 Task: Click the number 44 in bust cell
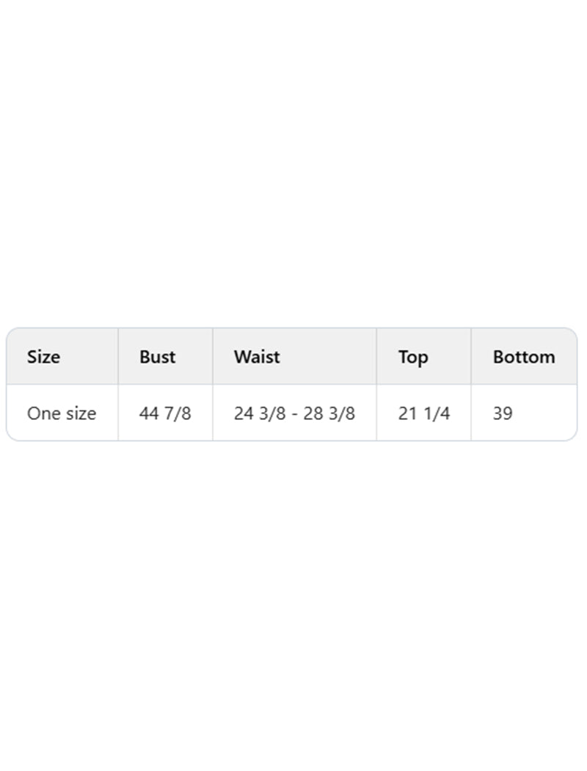tap(149, 413)
